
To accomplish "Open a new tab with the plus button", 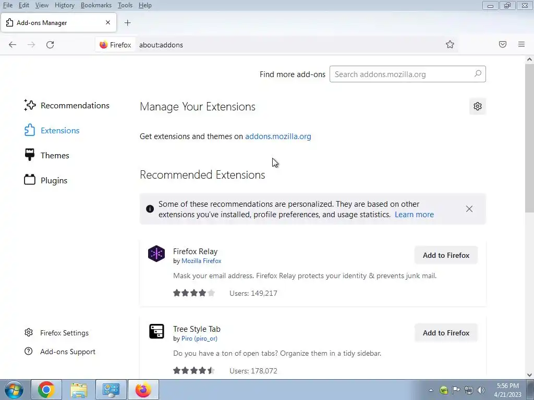I will point(127,23).
